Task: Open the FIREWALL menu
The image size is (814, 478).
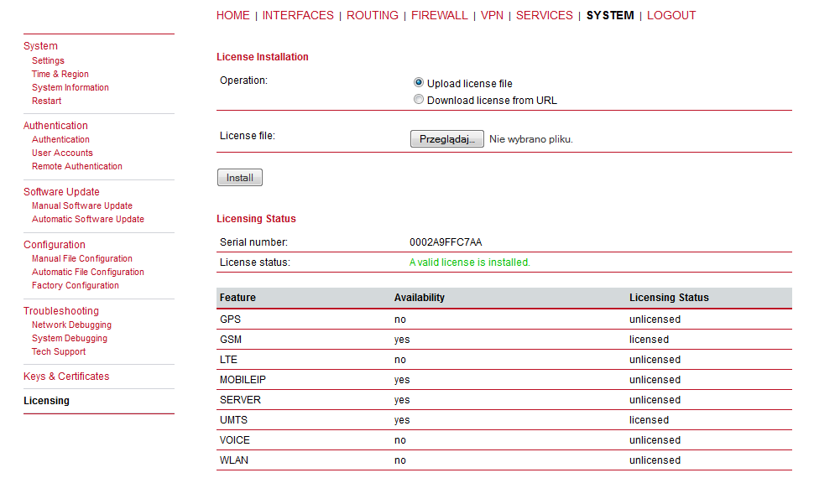Action: click(439, 16)
